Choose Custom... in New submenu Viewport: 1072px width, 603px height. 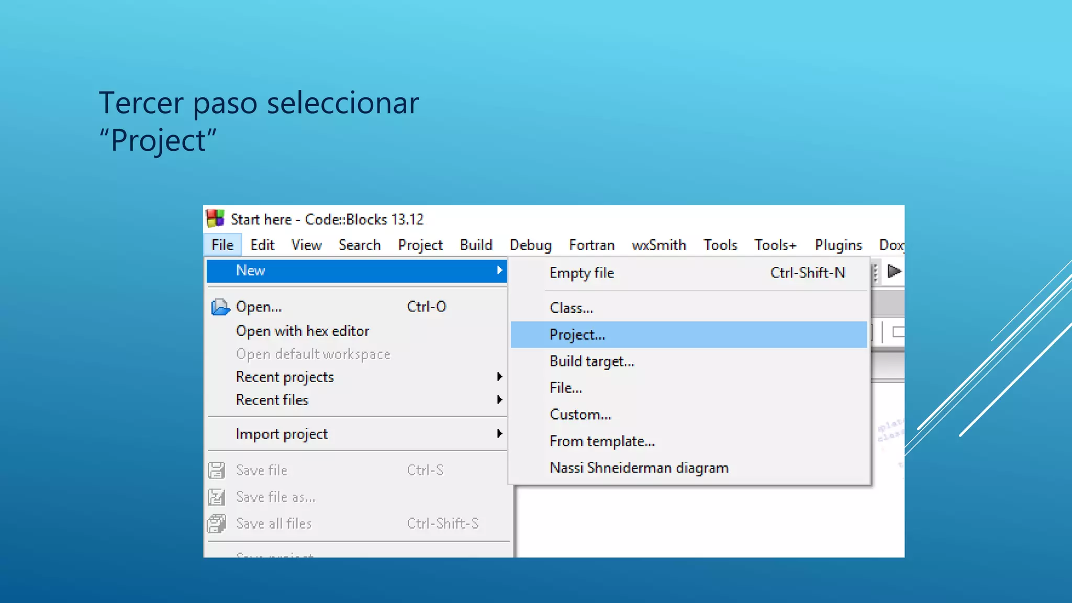[689, 415]
